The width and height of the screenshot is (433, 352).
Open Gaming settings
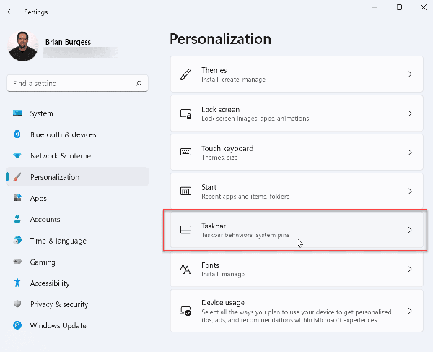coord(77,262)
